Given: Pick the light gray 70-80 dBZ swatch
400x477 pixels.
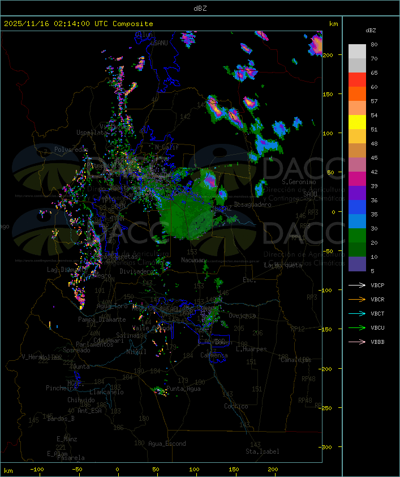Looking at the screenshot, I should (x=357, y=52).
